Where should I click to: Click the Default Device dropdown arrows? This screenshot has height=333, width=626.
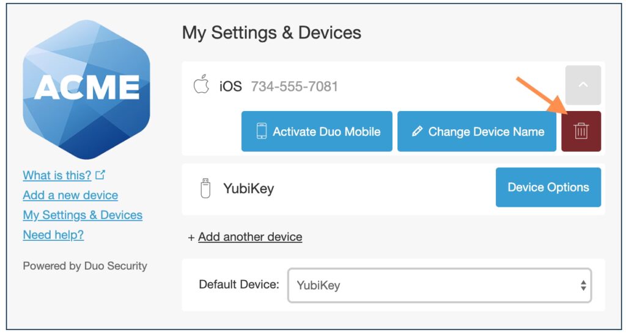(x=583, y=285)
